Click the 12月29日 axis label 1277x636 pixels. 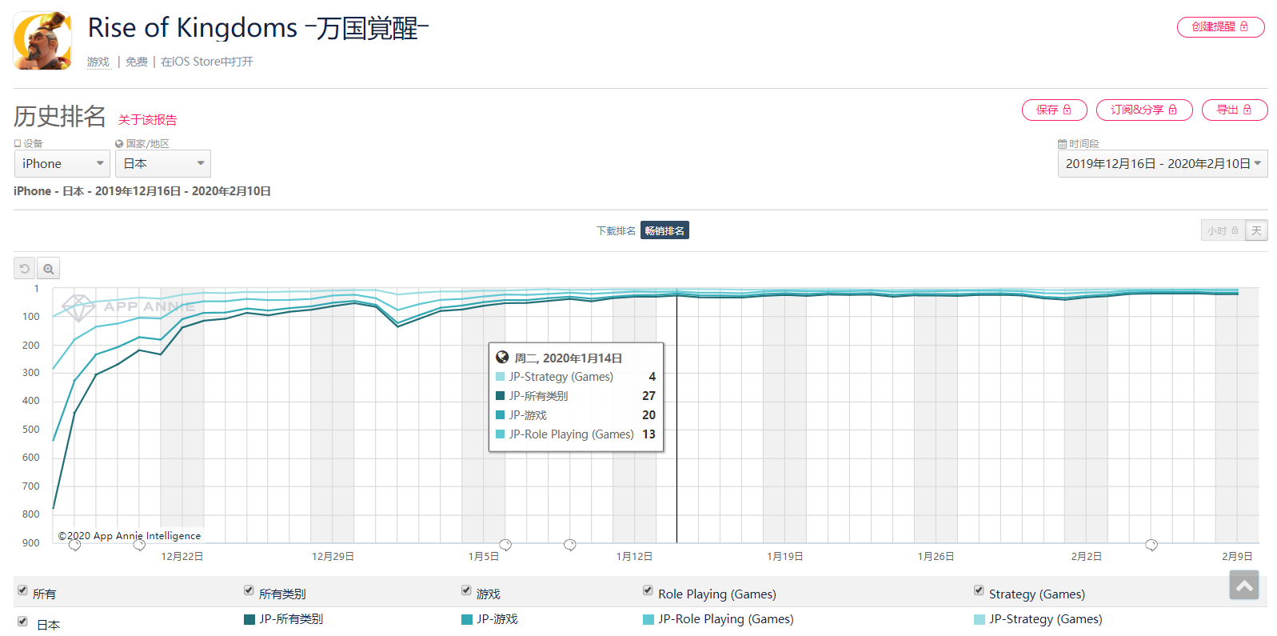point(333,557)
